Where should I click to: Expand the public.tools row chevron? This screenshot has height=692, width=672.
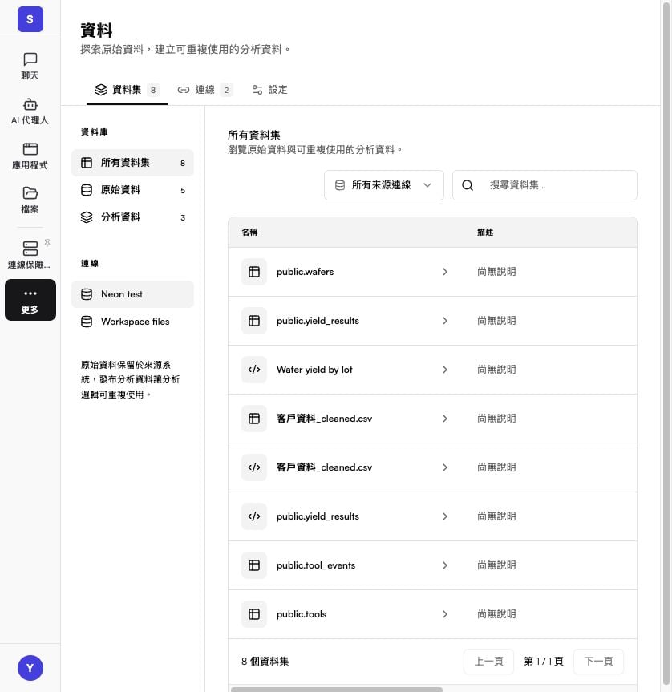pyautogui.click(x=445, y=614)
